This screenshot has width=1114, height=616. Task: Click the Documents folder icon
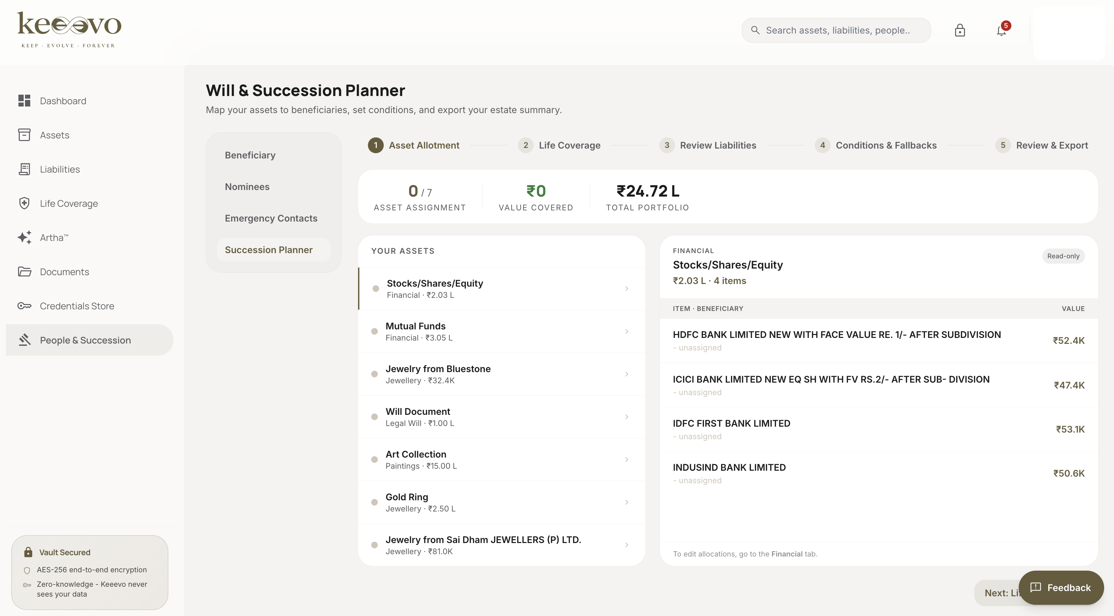(24, 272)
